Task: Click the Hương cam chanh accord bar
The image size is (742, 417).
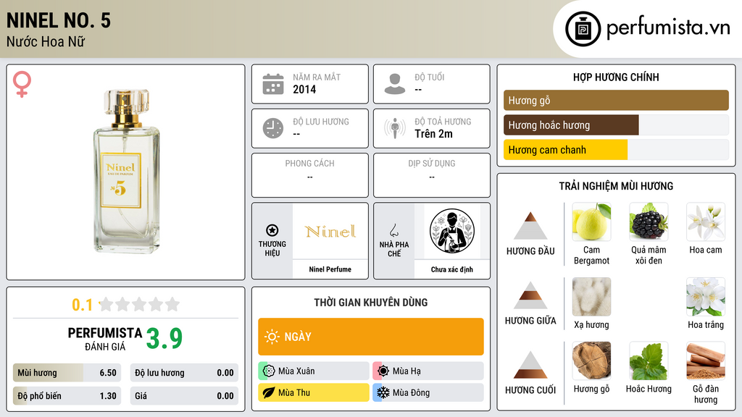Action: pos(616,150)
